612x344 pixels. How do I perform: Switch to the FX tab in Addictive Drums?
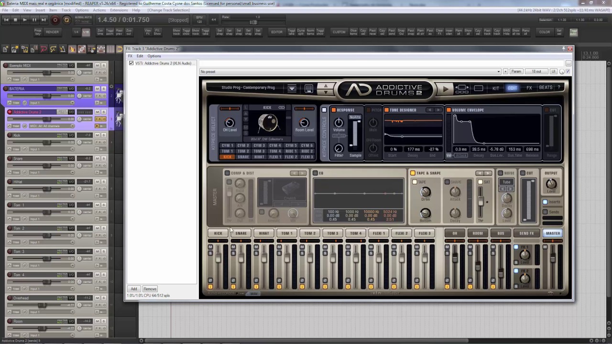(529, 88)
